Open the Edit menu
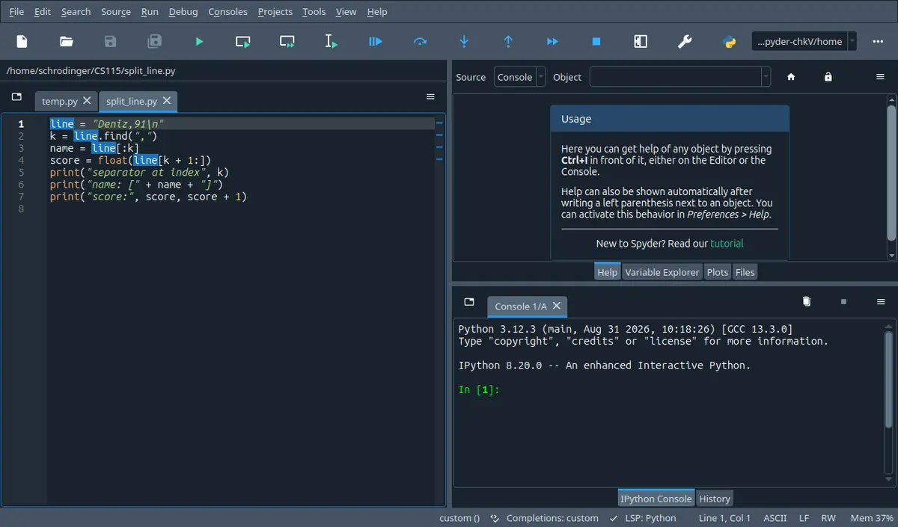Viewport: 898px width, 527px height. point(43,12)
